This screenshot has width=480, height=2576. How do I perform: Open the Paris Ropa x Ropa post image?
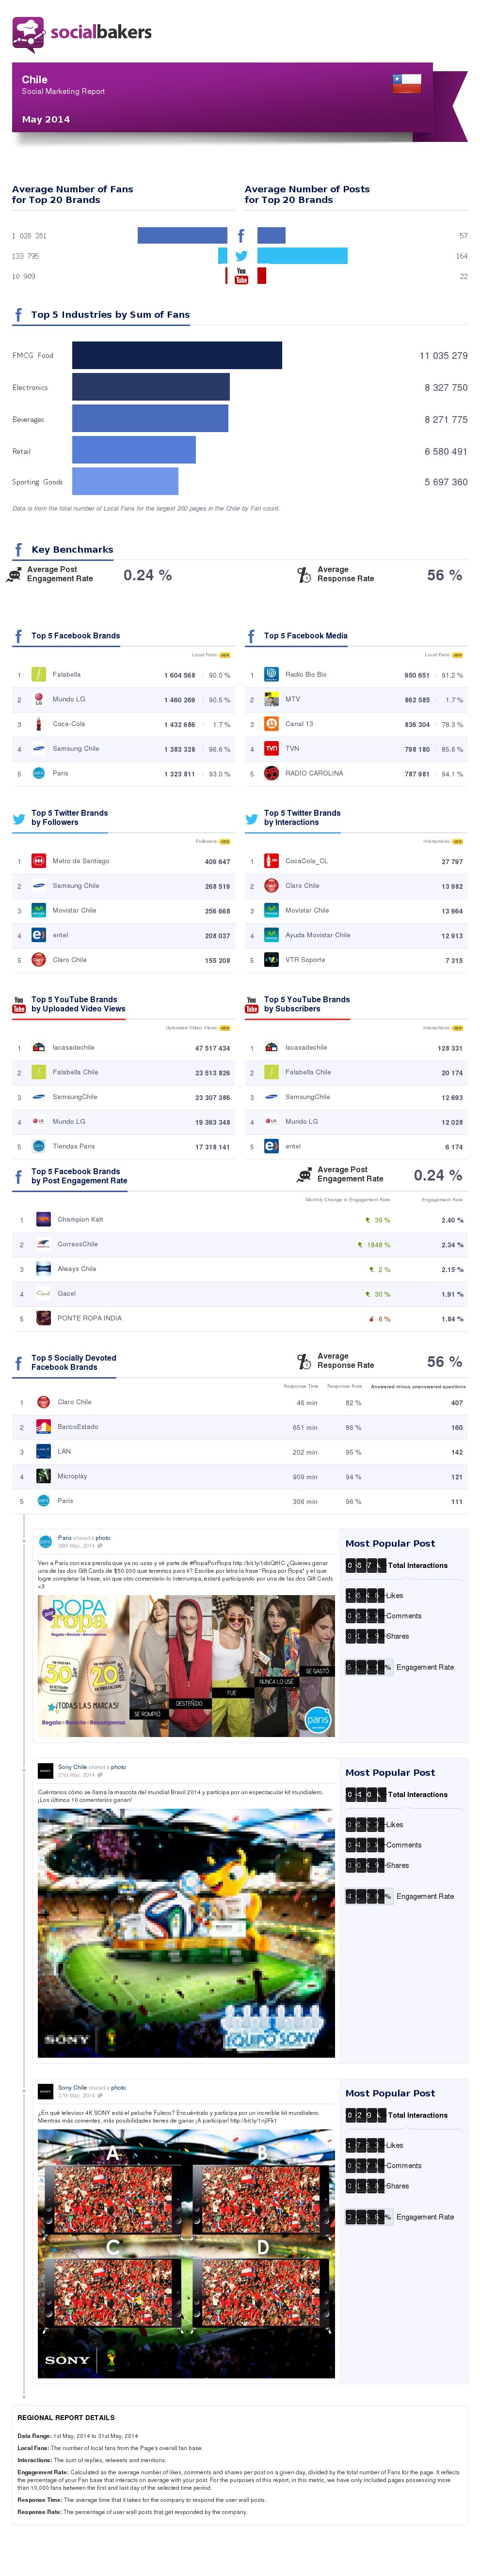click(186, 1666)
